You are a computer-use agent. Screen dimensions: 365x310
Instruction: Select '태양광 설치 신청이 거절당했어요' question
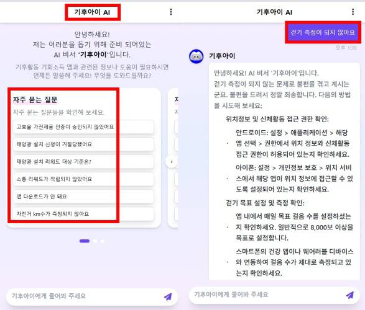(x=83, y=144)
